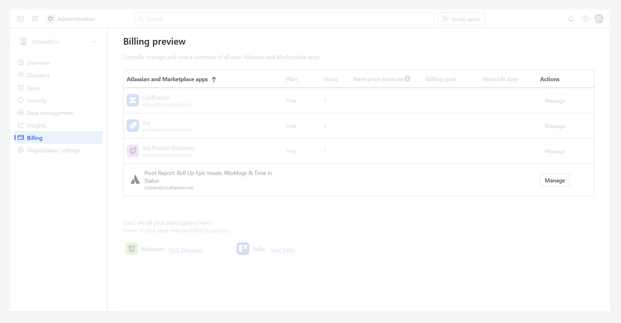Click the Billing cycle column header
Viewport: 621px width, 323px height.
441,79
